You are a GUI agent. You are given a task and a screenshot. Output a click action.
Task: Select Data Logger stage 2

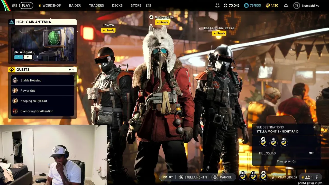tap(28, 57)
